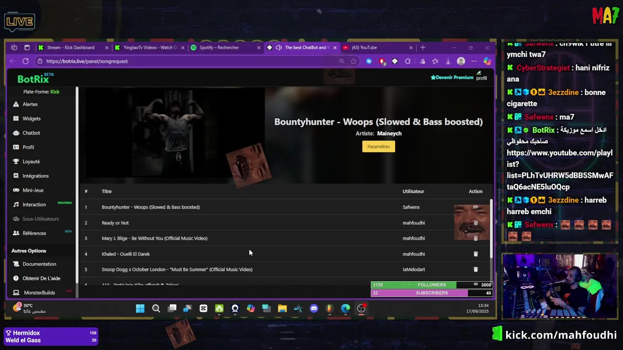The width and height of the screenshot is (623, 350).
Task: Select The best ChatBot tab
Action: [x=302, y=48]
